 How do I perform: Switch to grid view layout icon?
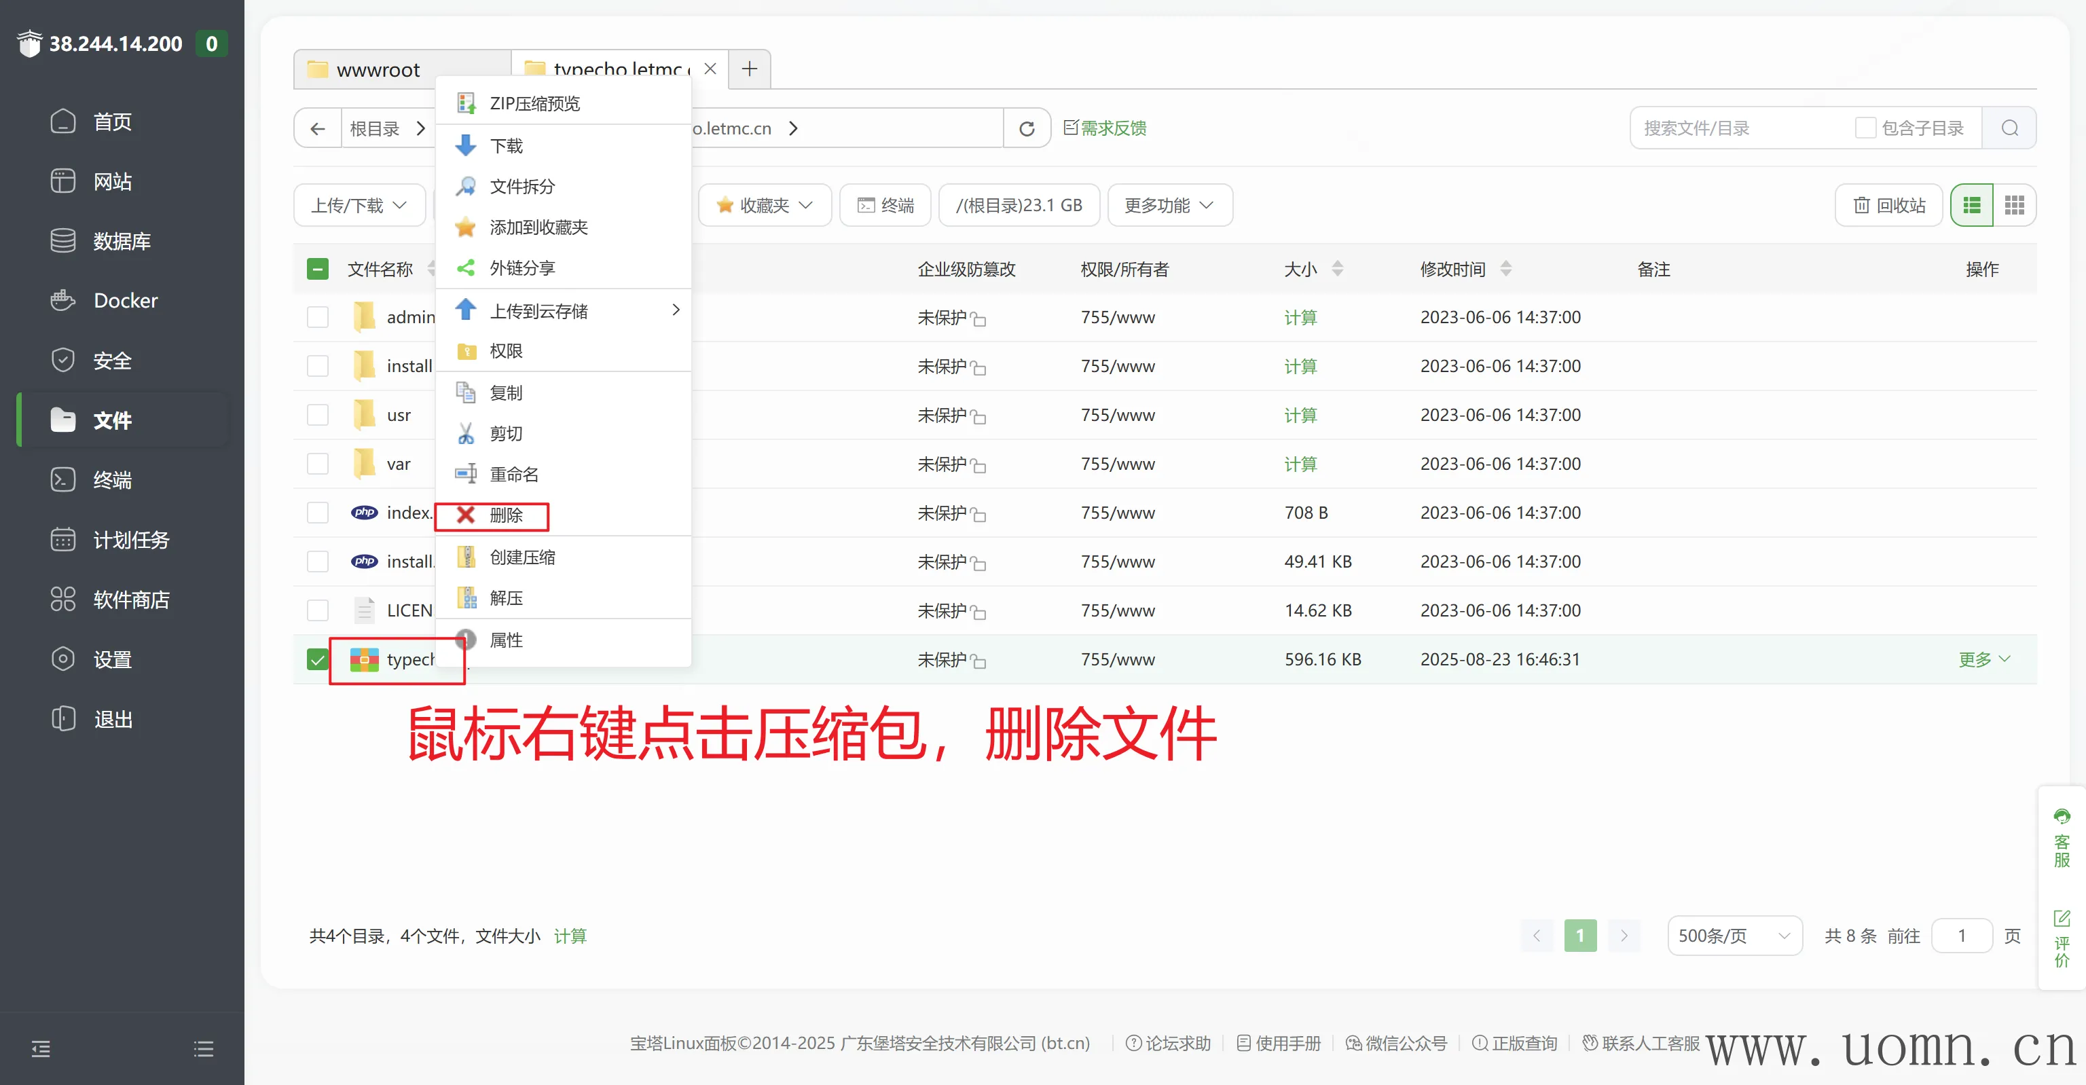click(x=2014, y=206)
